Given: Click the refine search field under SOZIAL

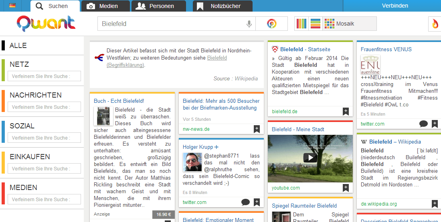Looking at the screenshot, I should tap(44, 138).
